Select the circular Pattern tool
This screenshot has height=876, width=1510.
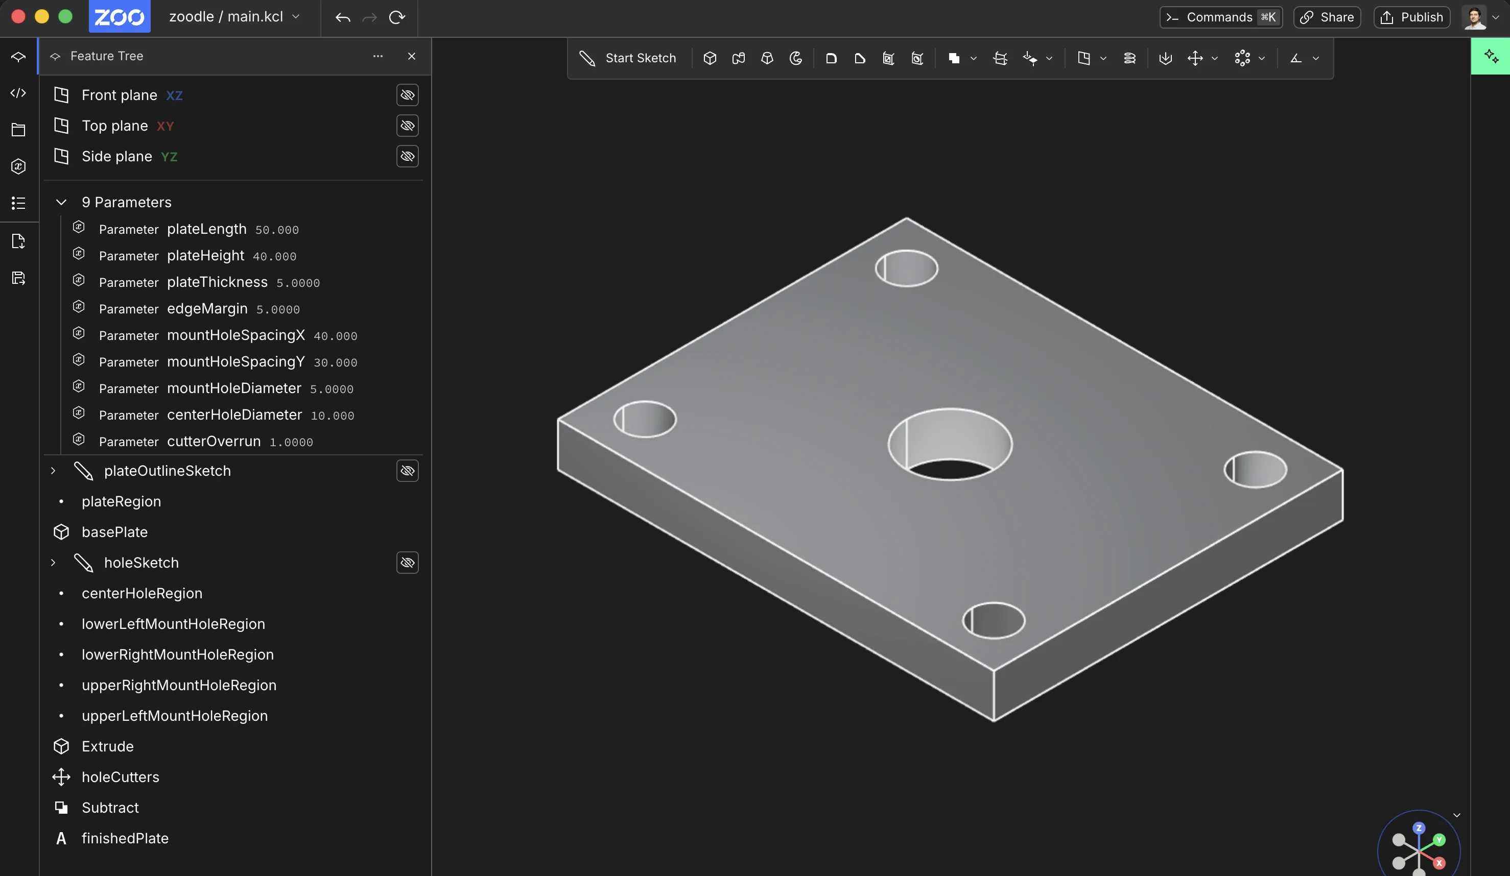tap(1242, 58)
